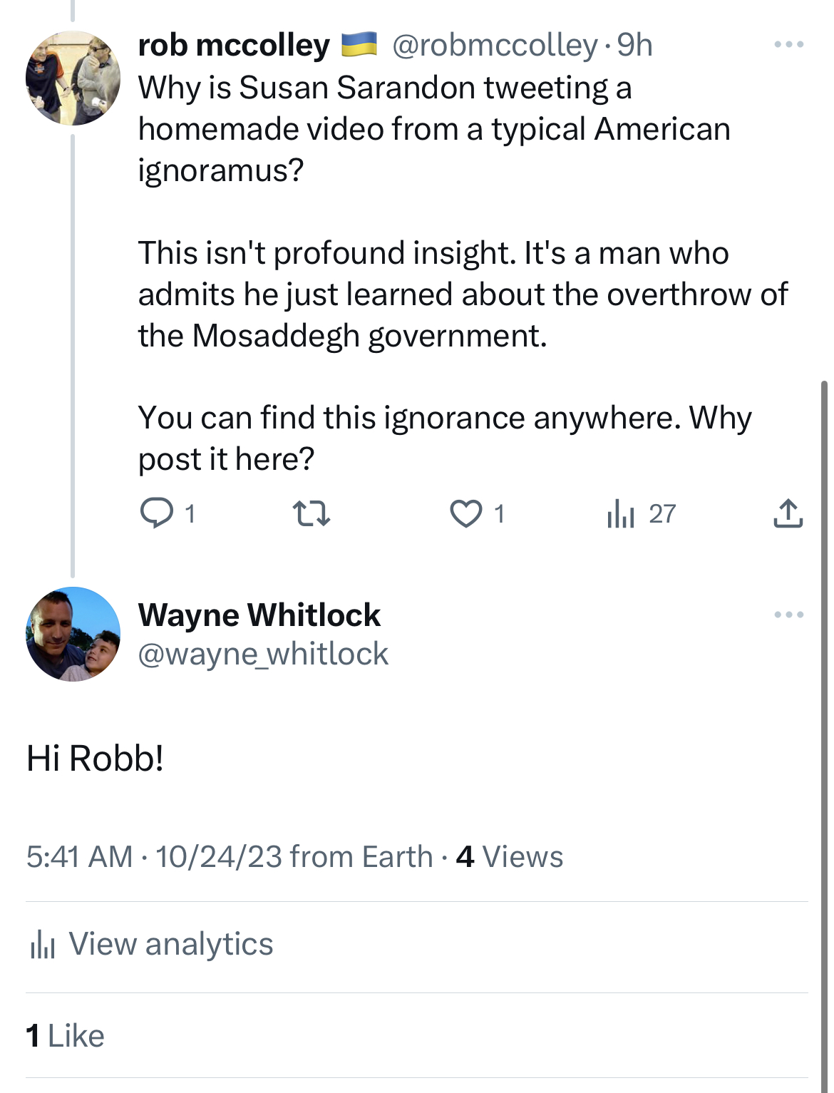
Task: Open view count stats showing 27
Action: [641, 513]
